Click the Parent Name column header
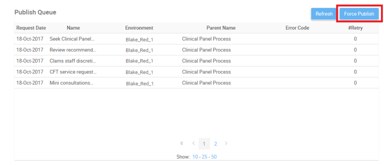Screen dimensions: 384x165 click(x=221, y=28)
